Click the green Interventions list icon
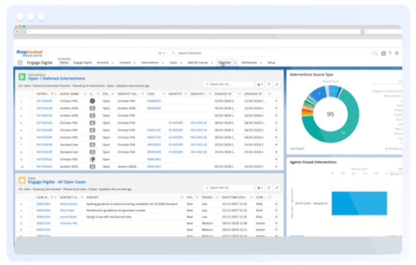Image resolution: width=416 pixels, height=265 pixels. [22, 77]
